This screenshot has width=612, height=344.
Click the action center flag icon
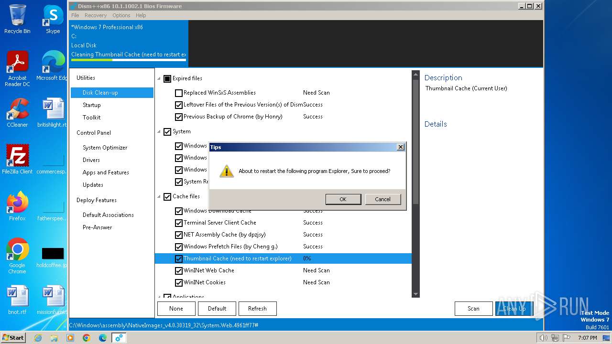pos(567,338)
